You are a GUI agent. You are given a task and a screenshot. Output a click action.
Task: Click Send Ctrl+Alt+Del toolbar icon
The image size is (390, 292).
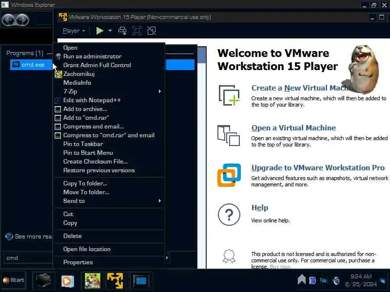pos(122,31)
